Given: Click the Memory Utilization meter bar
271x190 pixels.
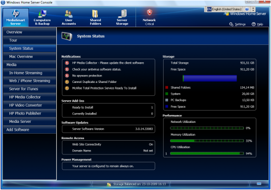Looking at the screenshot, I should [207, 141].
